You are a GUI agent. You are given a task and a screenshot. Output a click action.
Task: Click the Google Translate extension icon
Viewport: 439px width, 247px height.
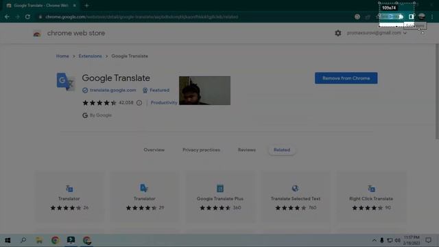[x=66, y=82]
